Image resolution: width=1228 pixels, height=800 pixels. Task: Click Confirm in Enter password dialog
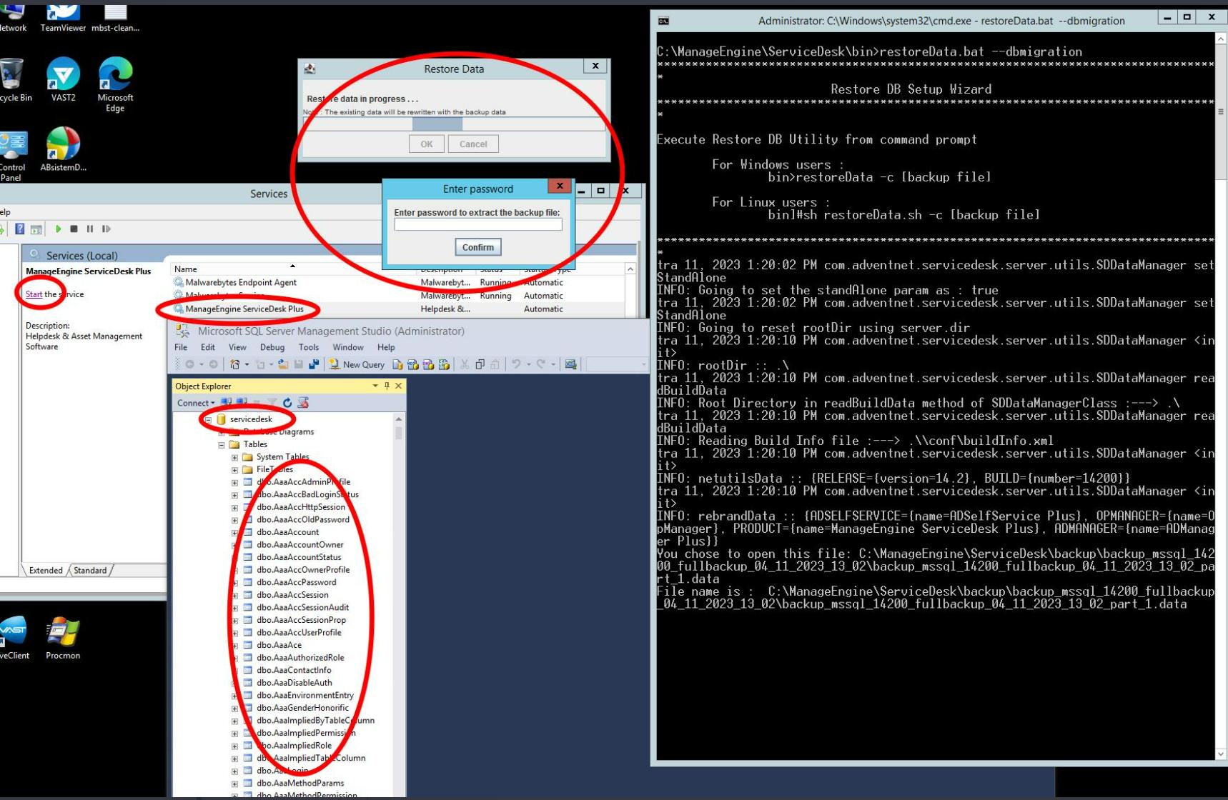point(478,247)
